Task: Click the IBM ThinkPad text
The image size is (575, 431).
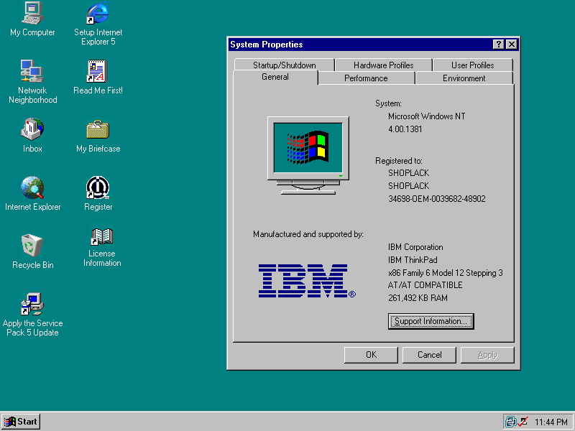Action: click(413, 260)
